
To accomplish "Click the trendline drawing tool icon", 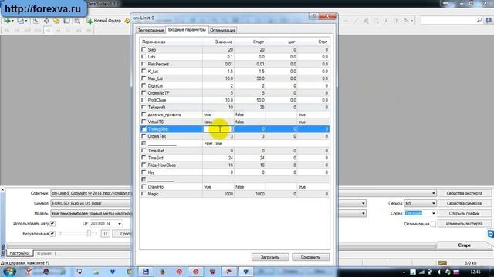I will coord(356,21).
